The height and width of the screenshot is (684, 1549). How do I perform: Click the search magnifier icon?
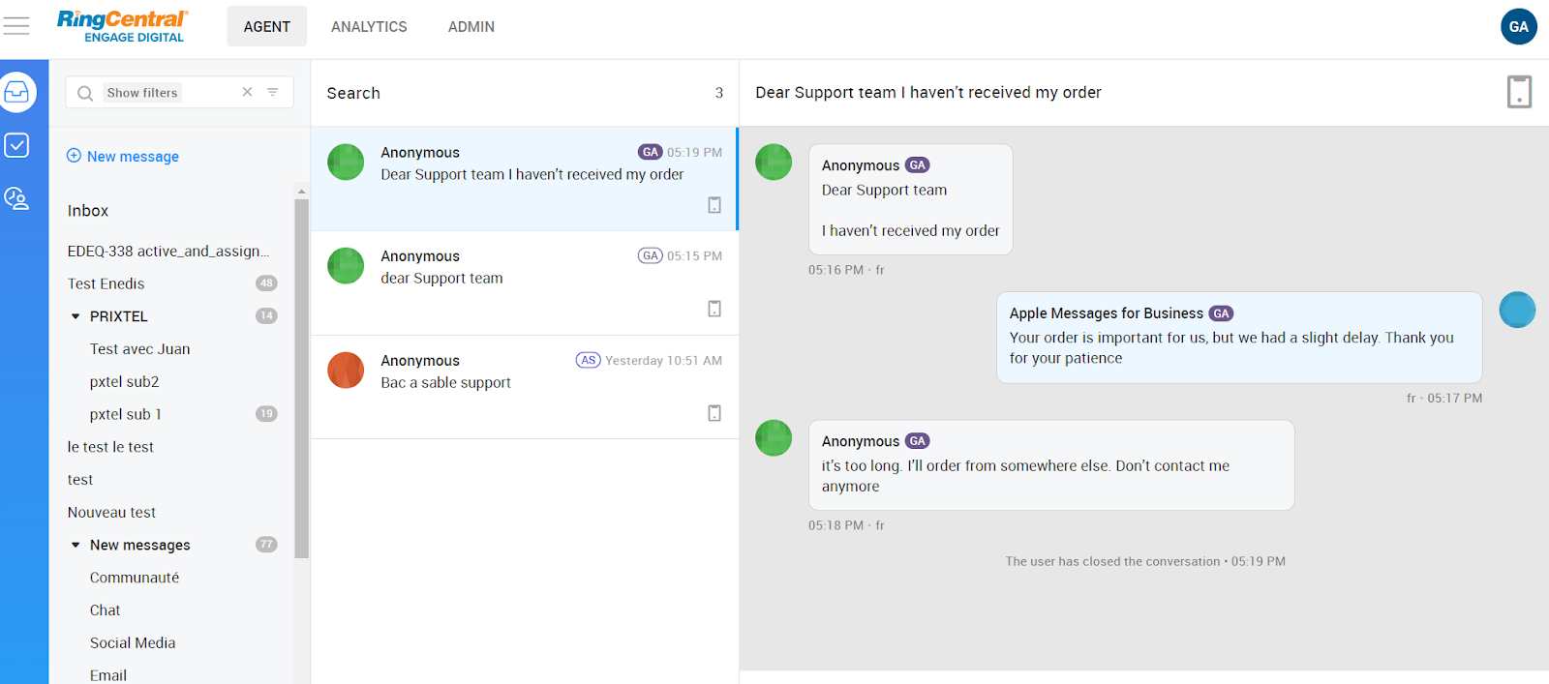click(x=85, y=93)
